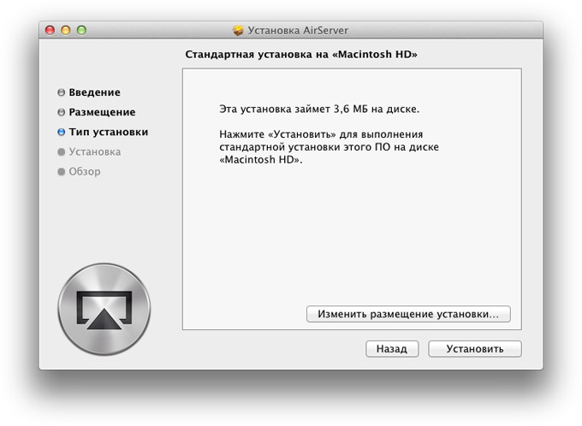Click the Установка step label
The width and height of the screenshot is (582, 426).
click(95, 151)
